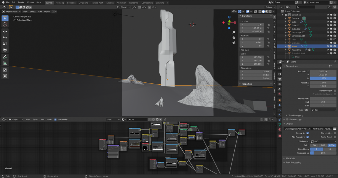Open the Modifiers wrench properties tab

(x=280, y=105)
